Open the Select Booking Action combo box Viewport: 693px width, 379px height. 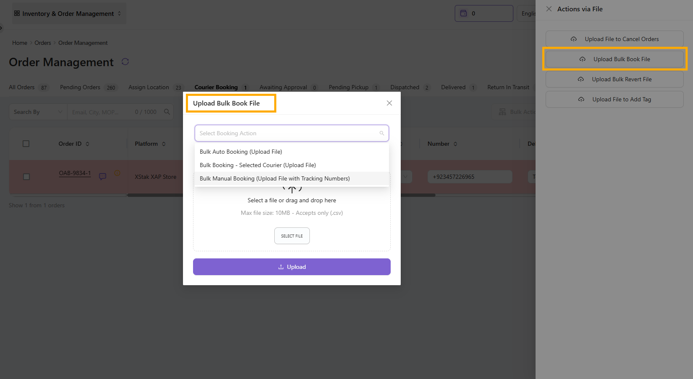tap(291, 133)
